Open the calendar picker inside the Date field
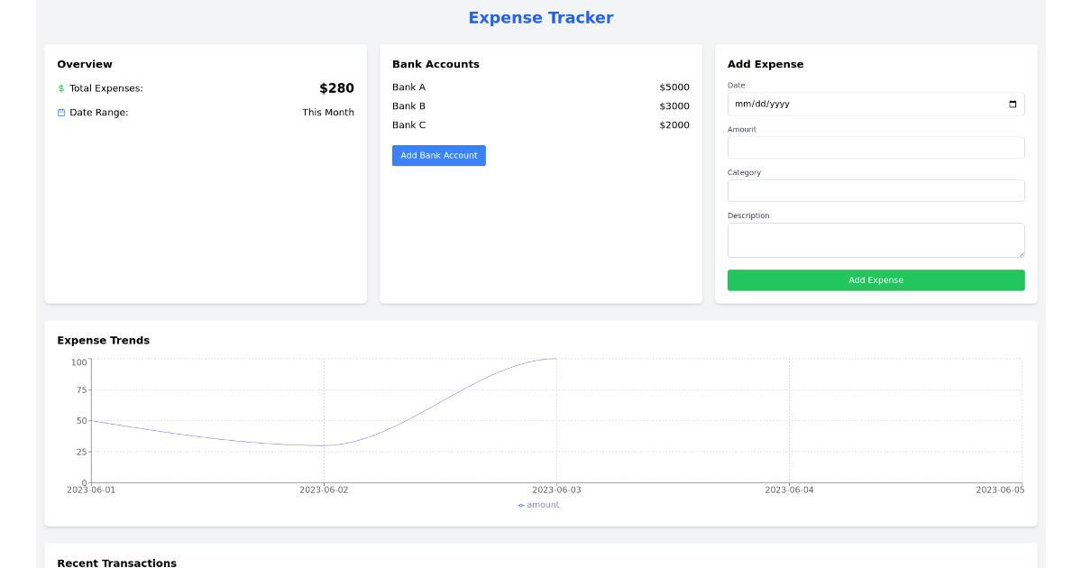The image size is (1082, 568). [x=1012, y=104]
